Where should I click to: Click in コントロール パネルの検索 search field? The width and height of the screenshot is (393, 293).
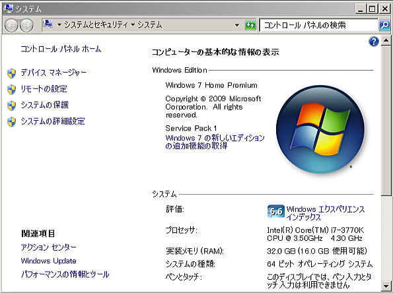pos(318,25)
